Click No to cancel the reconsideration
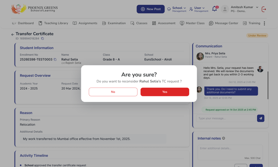The image size is (278, 167). (113, 92)
